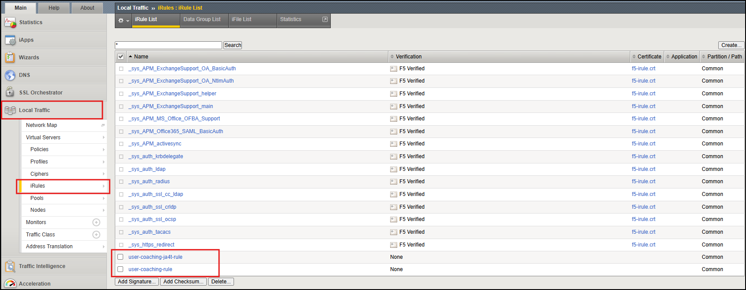Click the Add Checksum... button
The image size is (746, 290).
(x=183, y=282)
